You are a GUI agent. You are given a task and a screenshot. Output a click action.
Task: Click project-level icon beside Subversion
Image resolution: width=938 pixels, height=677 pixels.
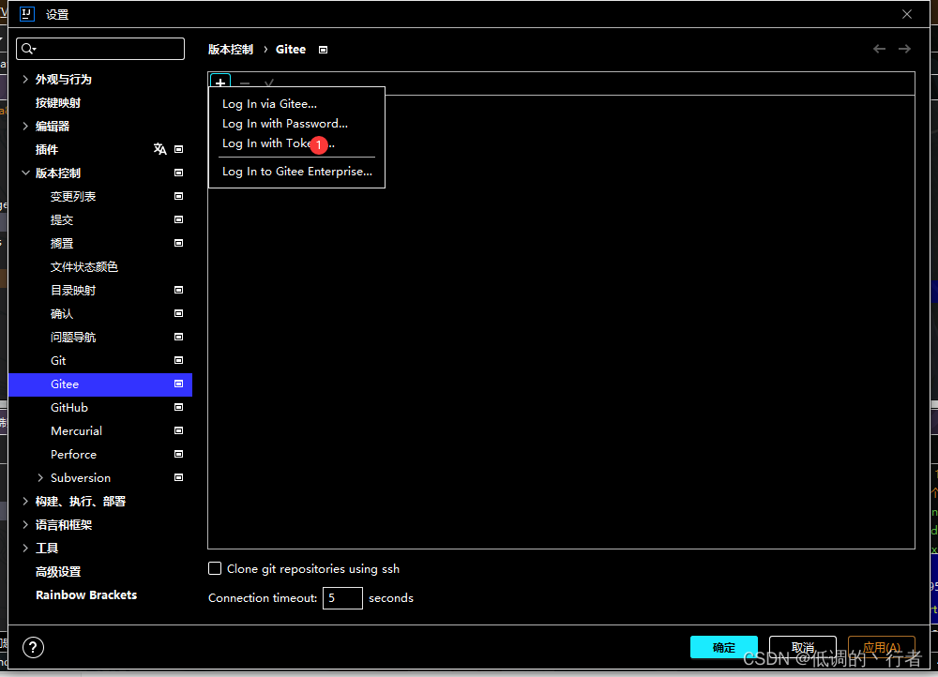178,477
